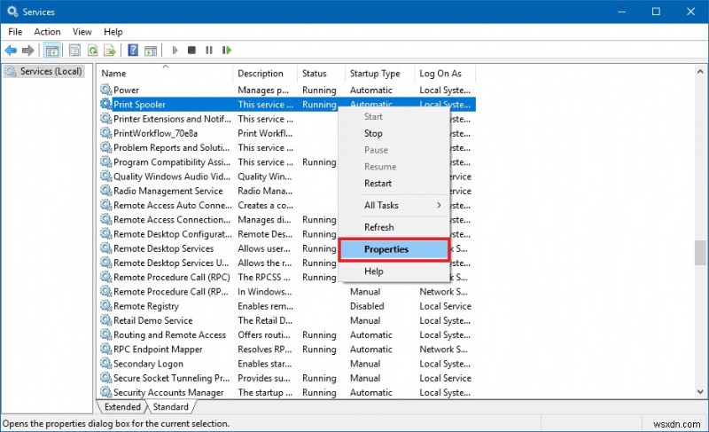Select Printer Extensions and Notif... service

pos(172,119)
